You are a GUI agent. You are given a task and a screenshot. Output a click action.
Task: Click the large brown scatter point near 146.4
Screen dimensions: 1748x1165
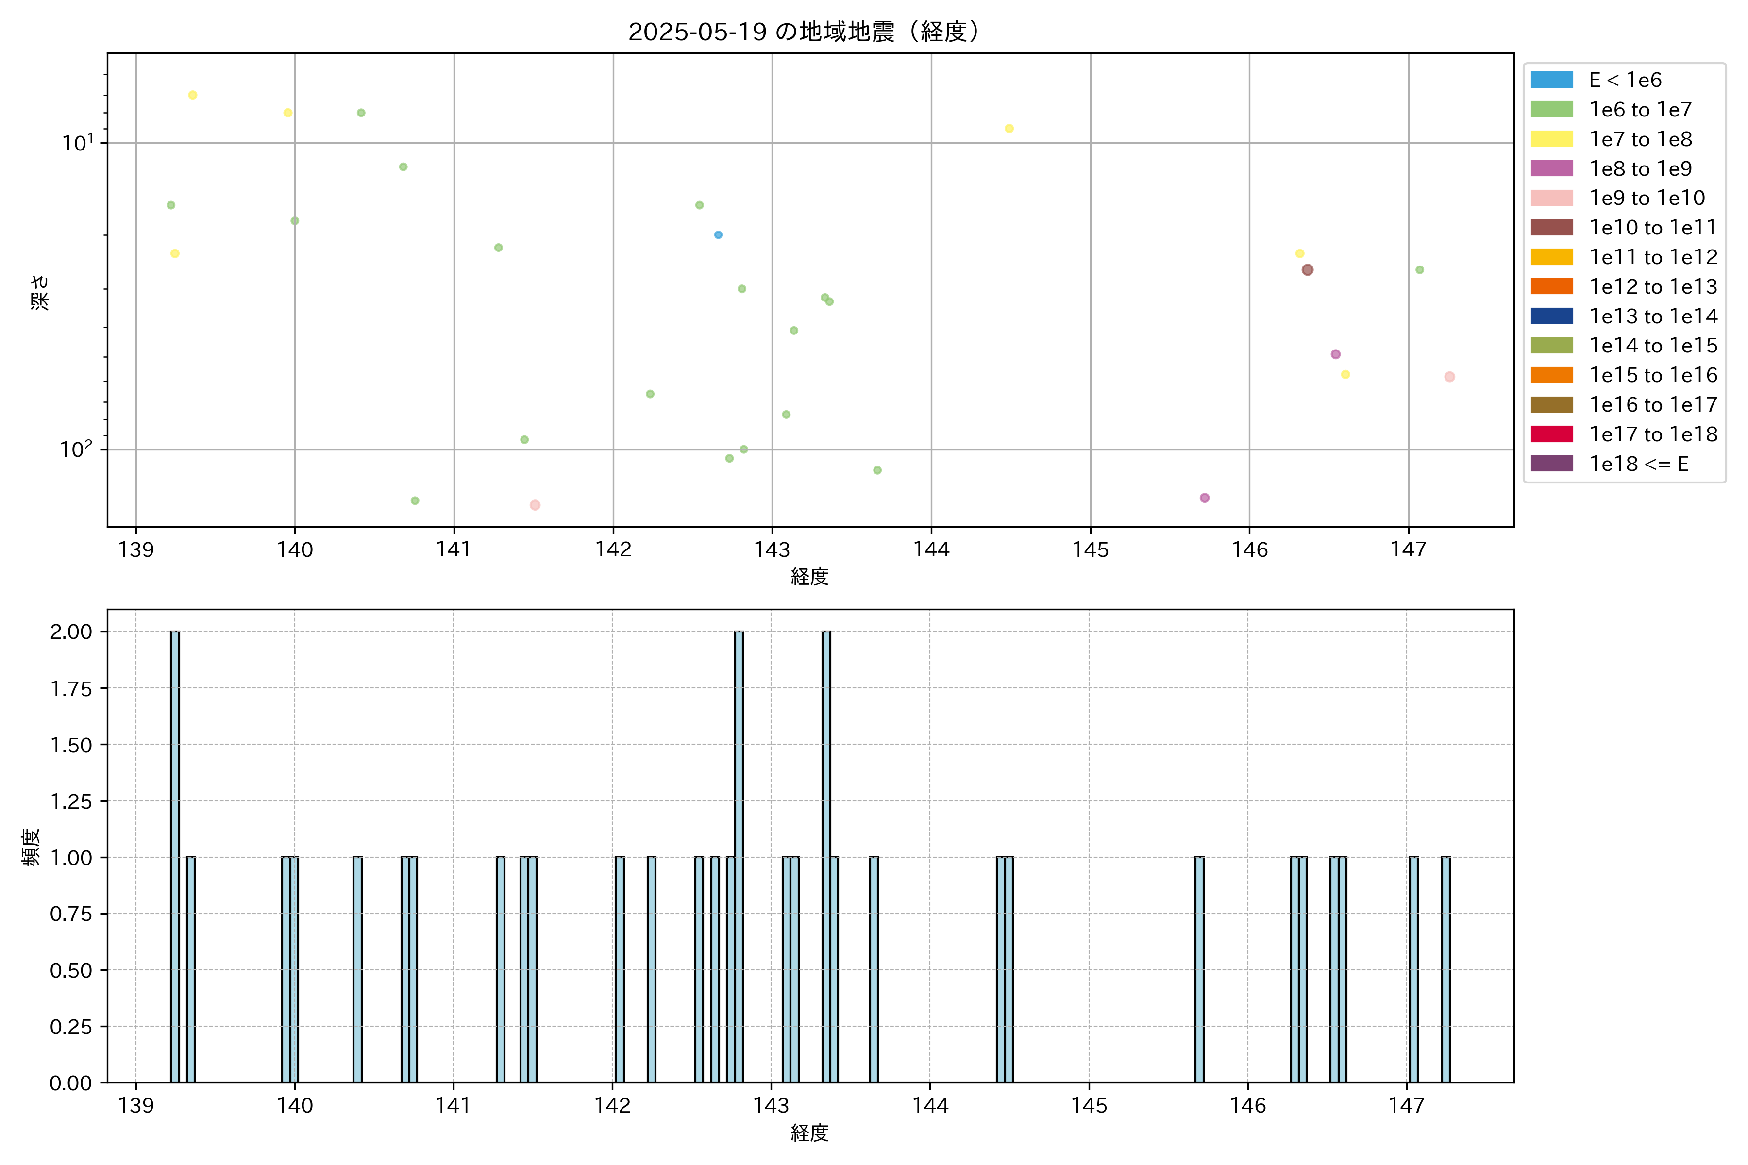click(x=1307, y=270)
